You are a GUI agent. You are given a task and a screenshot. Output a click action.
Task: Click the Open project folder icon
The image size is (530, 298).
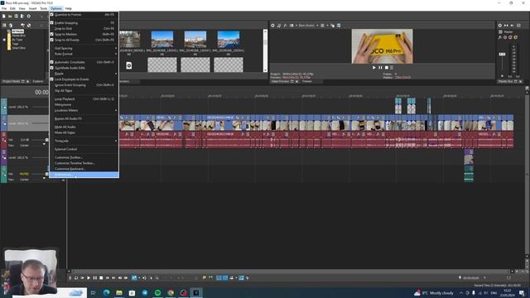(10, 16)
